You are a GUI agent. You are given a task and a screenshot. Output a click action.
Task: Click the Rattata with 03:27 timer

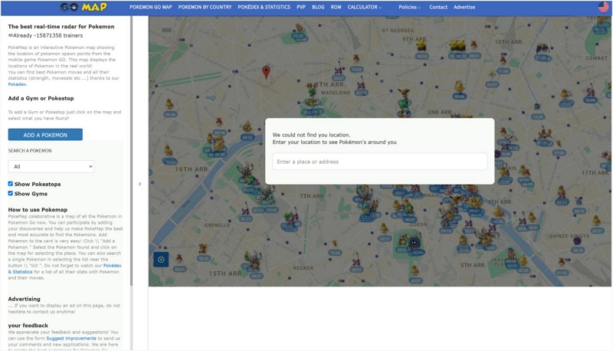339,70
